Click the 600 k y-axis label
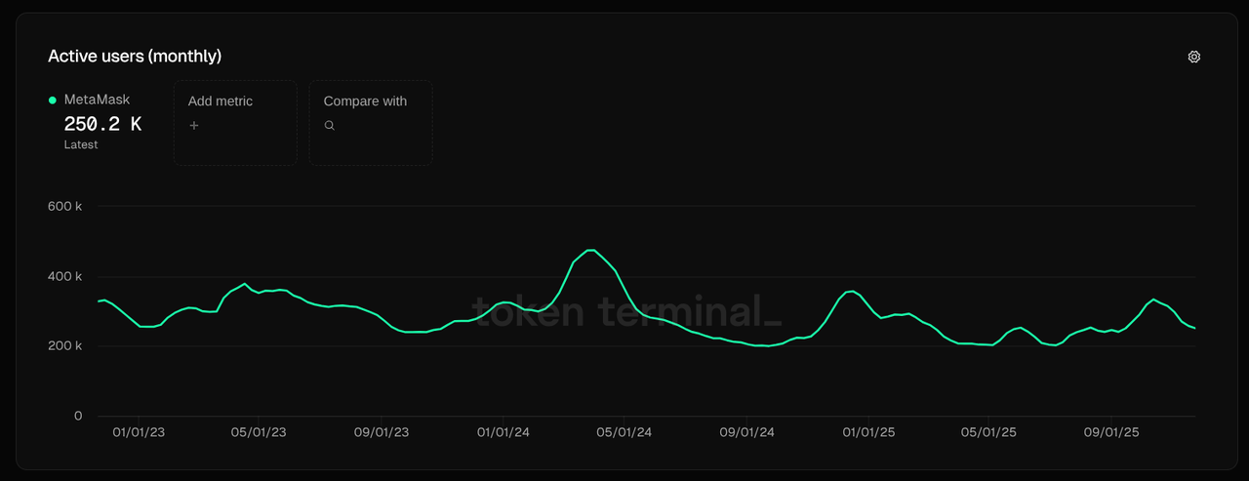The height and width of the screenshot is (481, 1249). pos(64,206)
